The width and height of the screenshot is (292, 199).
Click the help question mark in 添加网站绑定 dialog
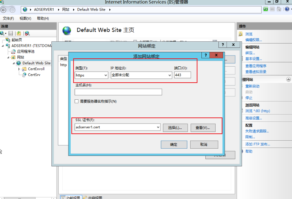205,55
